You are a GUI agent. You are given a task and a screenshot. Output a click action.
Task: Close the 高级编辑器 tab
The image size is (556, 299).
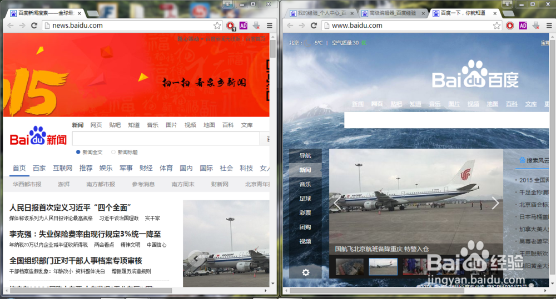pos(423,13)
